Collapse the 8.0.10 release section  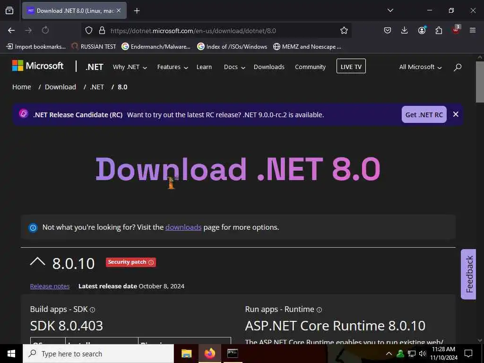point(38,262)
